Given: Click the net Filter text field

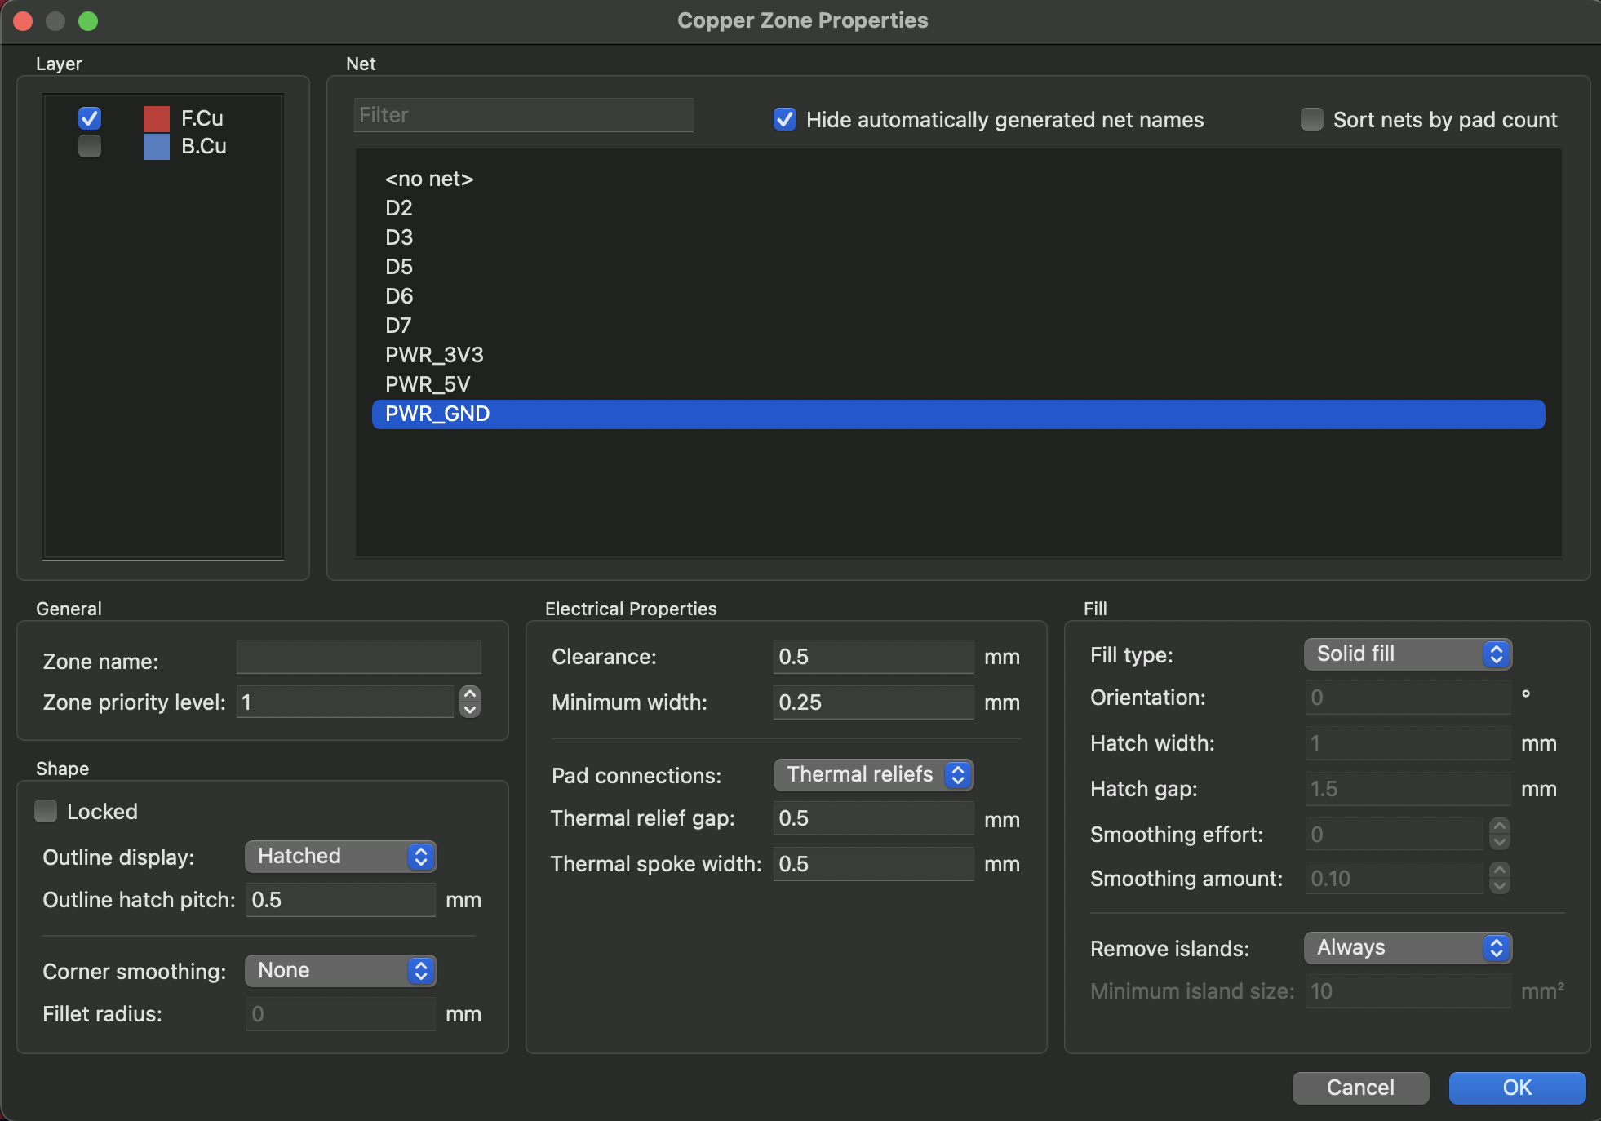Looking at the screenshot, I should point(523,115).
